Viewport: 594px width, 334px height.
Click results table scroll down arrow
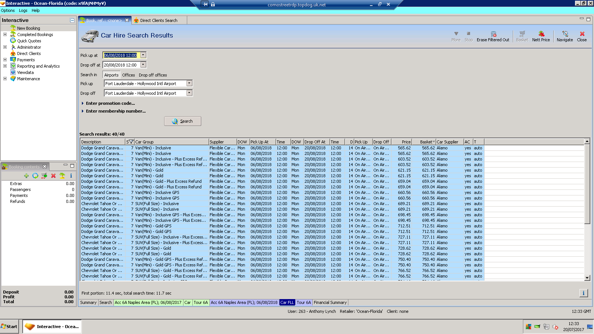point(587,278)
